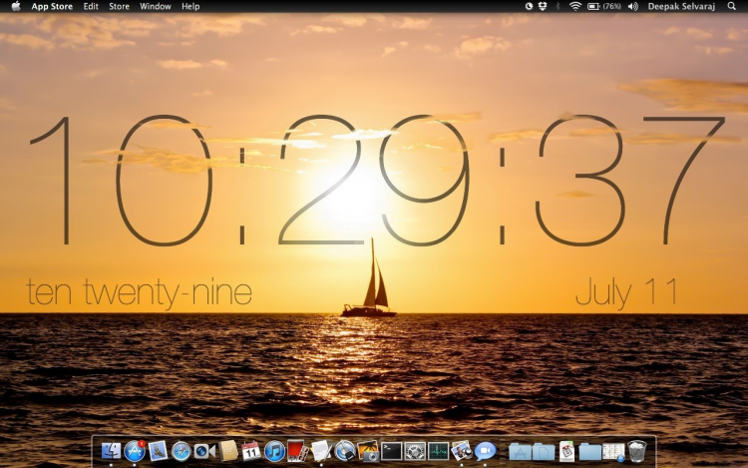Open Documents folder stack in dock
Image resolution: width=748 pixels, height=468 pixels.
pyautogui.click(x=544, y=451)
